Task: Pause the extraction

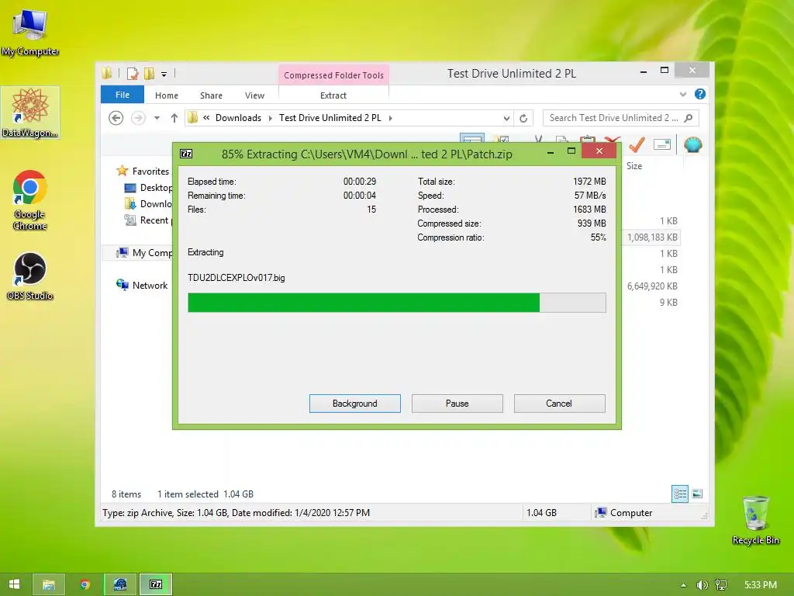Action: click(x=457, y=404)
